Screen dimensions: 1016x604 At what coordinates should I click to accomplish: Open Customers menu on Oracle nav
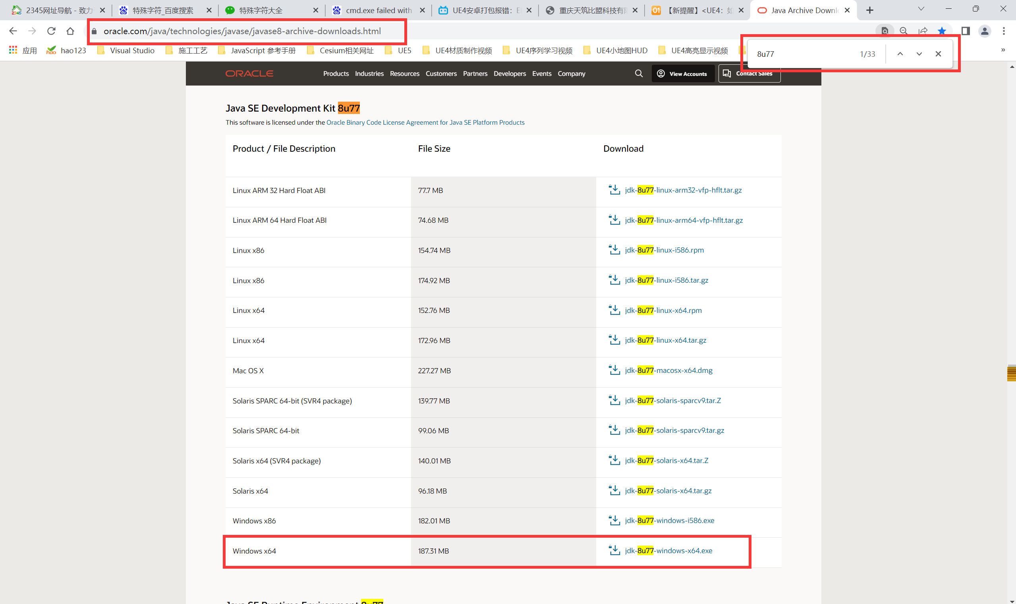tap(441, 74)
